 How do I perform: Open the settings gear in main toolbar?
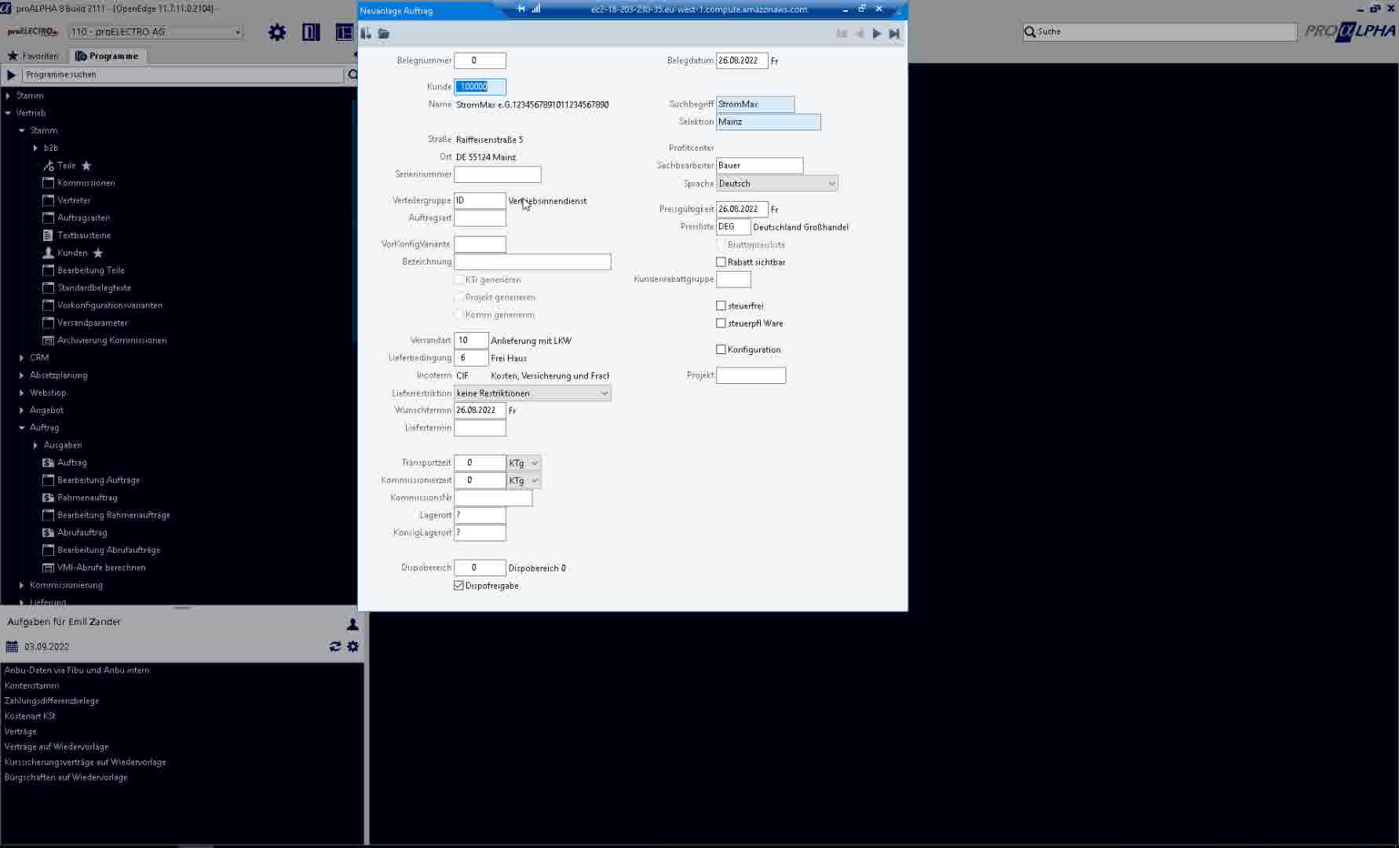click(277, 32)
